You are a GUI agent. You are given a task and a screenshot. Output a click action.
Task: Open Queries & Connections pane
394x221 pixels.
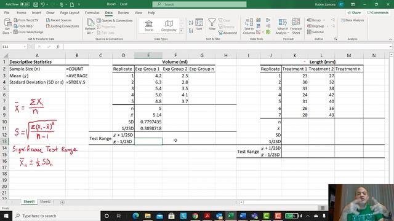coord(115,20)
